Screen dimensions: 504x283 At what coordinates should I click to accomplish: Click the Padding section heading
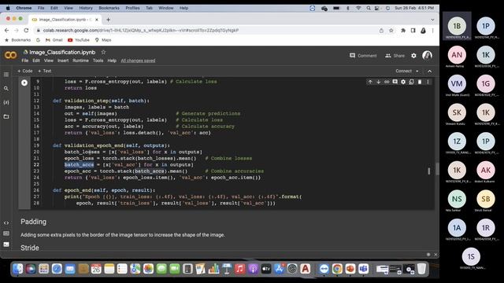[33, 222]
